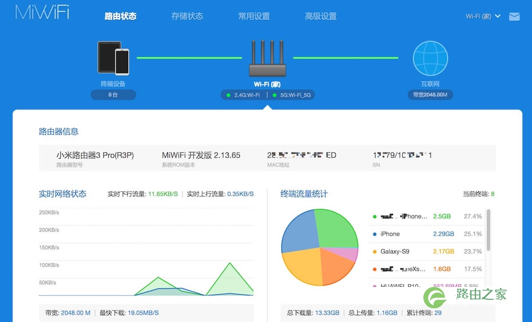Click the 路由器信息 heading
The image size is (532, 322).
(x=59, y=132)
